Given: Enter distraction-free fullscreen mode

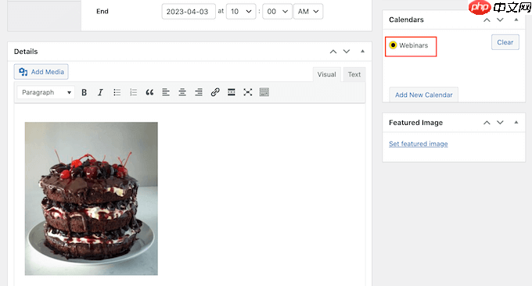Looking at the screenshot, I should point(248,92).
